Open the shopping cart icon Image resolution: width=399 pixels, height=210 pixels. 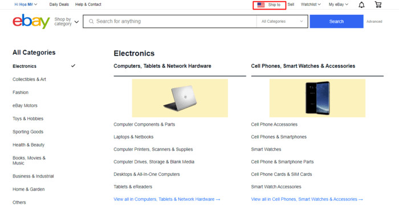coord(378,5)
